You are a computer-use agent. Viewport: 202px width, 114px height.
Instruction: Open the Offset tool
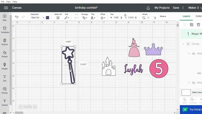(x=103, y=18)
